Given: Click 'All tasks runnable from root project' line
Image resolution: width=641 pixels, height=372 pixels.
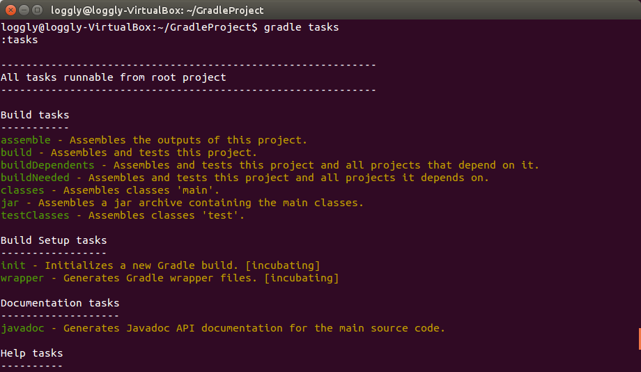Looking at the screenshot, I should (114, 77).
